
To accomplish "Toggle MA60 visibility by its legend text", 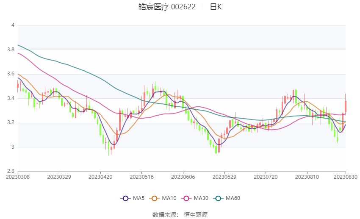I will point(233,198).
